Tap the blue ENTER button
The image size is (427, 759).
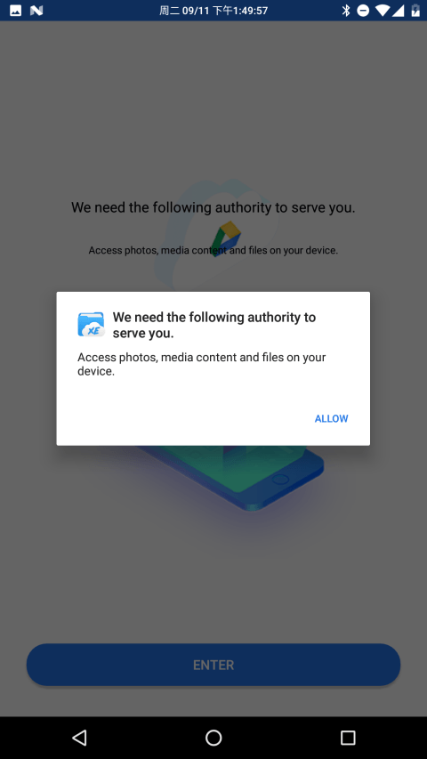pyautogui.click(x=213, y=665)
